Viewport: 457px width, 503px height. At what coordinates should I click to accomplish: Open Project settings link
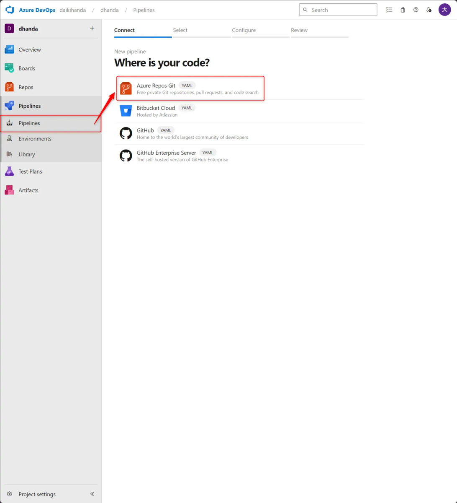(37, 494)
